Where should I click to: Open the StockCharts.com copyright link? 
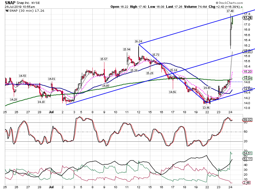229,3
